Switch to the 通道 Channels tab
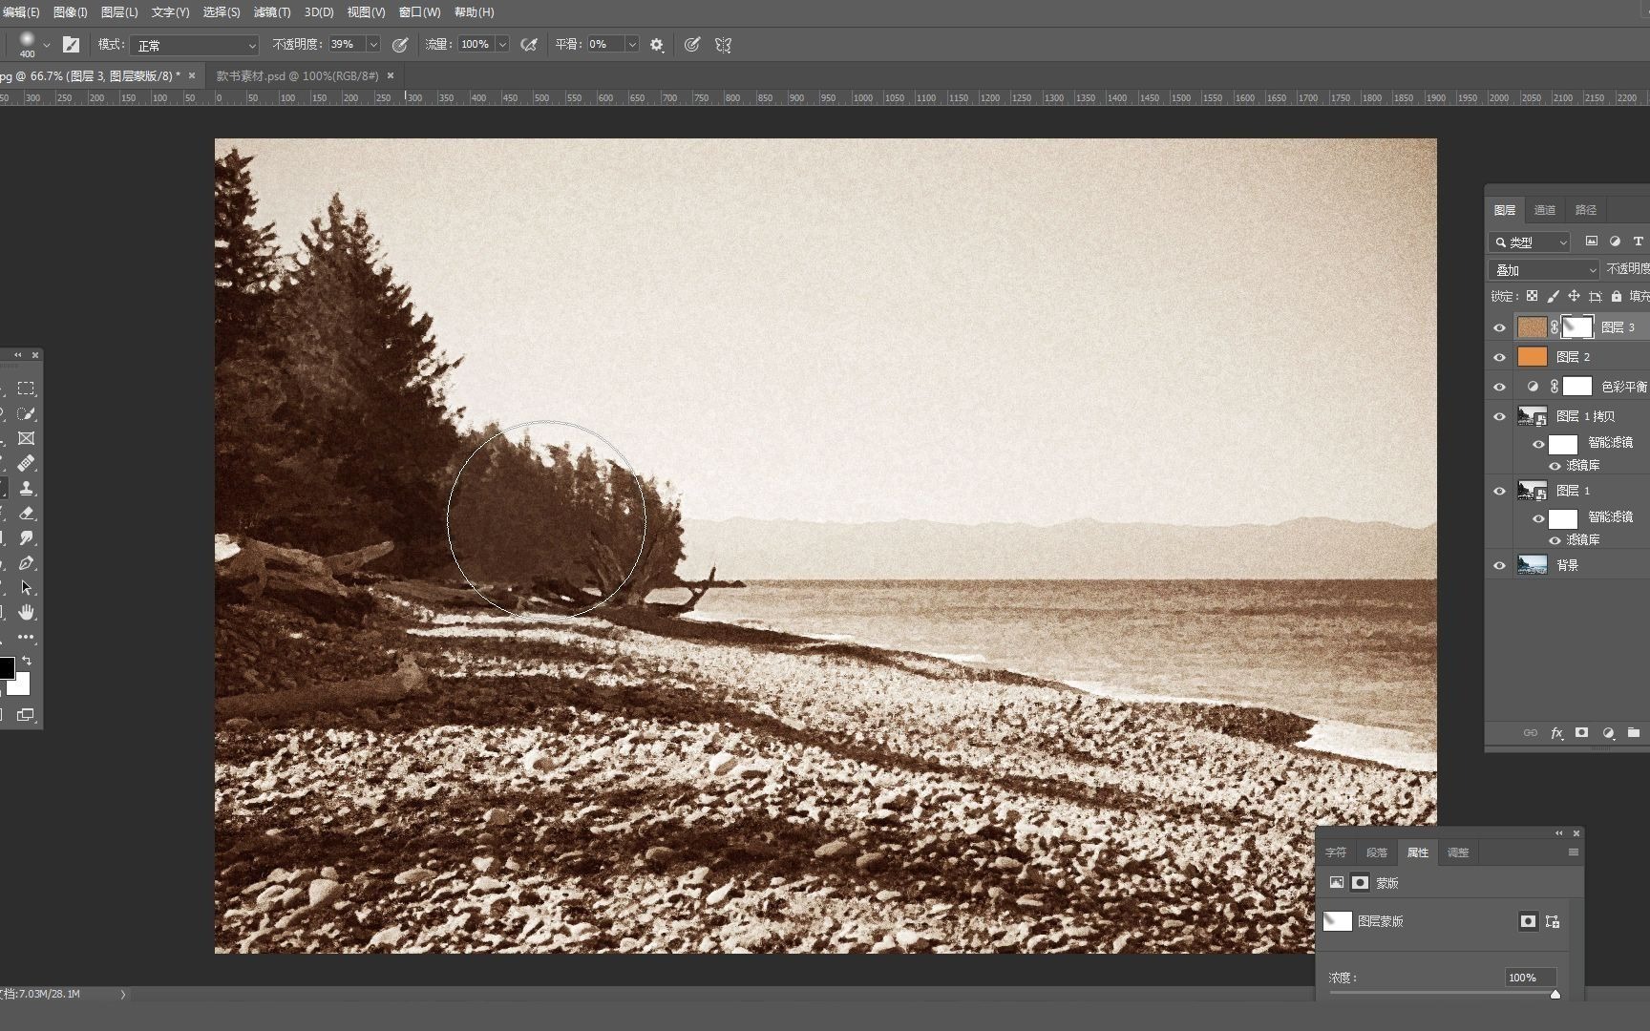 pyautogui.click(x=1545, y=209)
